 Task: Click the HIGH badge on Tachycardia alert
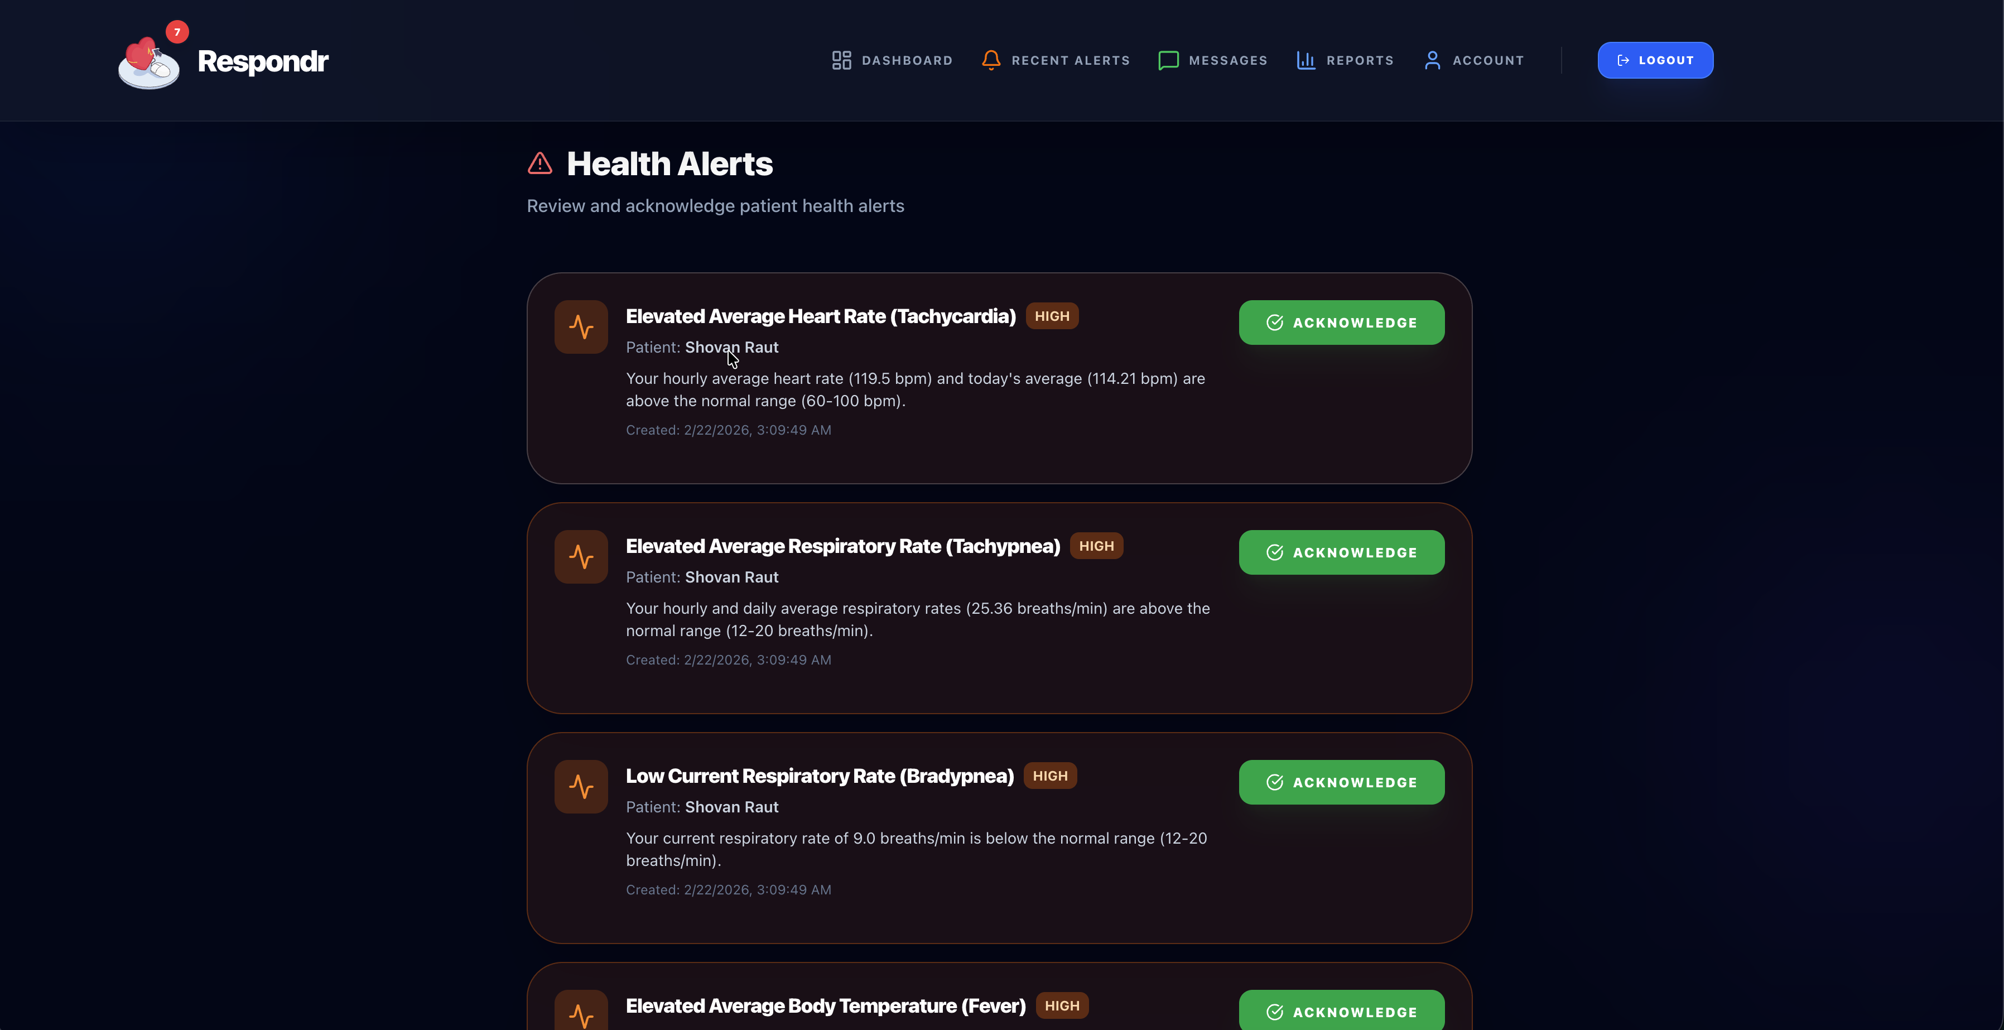pos(1052,316)
